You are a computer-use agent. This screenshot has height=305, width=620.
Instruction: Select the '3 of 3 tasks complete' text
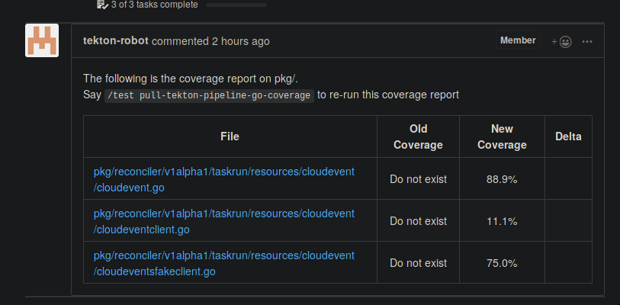point(155,5)
